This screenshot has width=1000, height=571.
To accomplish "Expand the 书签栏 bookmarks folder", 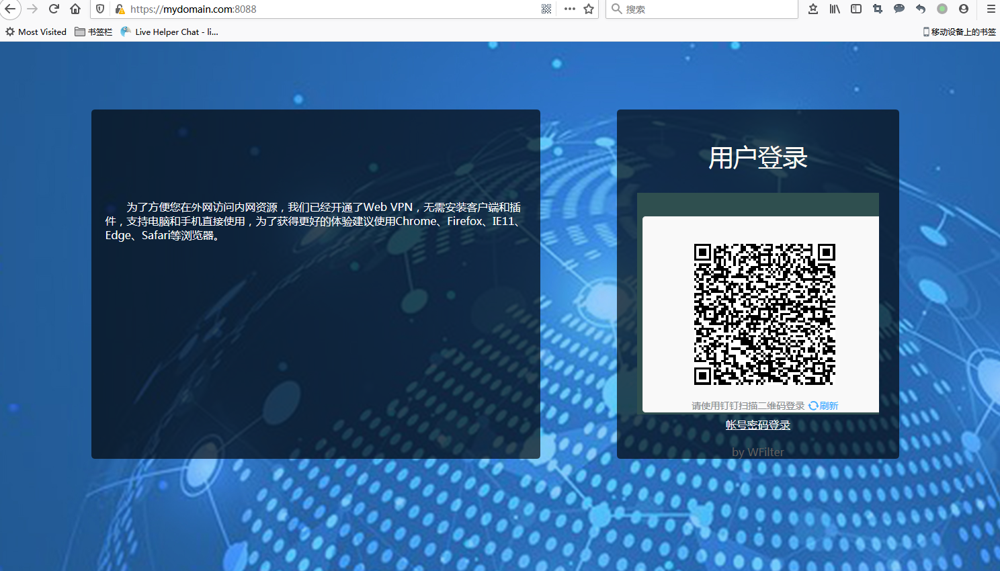I will click(93, 32).
